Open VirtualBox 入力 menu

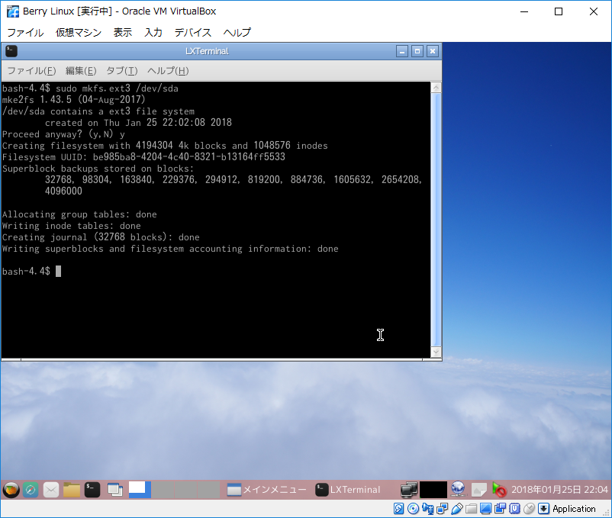153,32
